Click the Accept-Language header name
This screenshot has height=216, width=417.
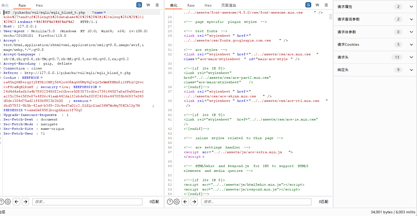pos(19,54)
